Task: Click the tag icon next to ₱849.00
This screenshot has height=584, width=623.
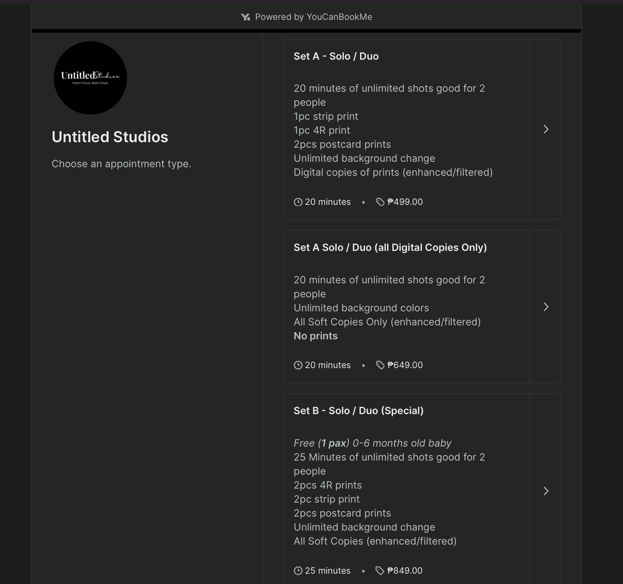Action: coord(380,570)
